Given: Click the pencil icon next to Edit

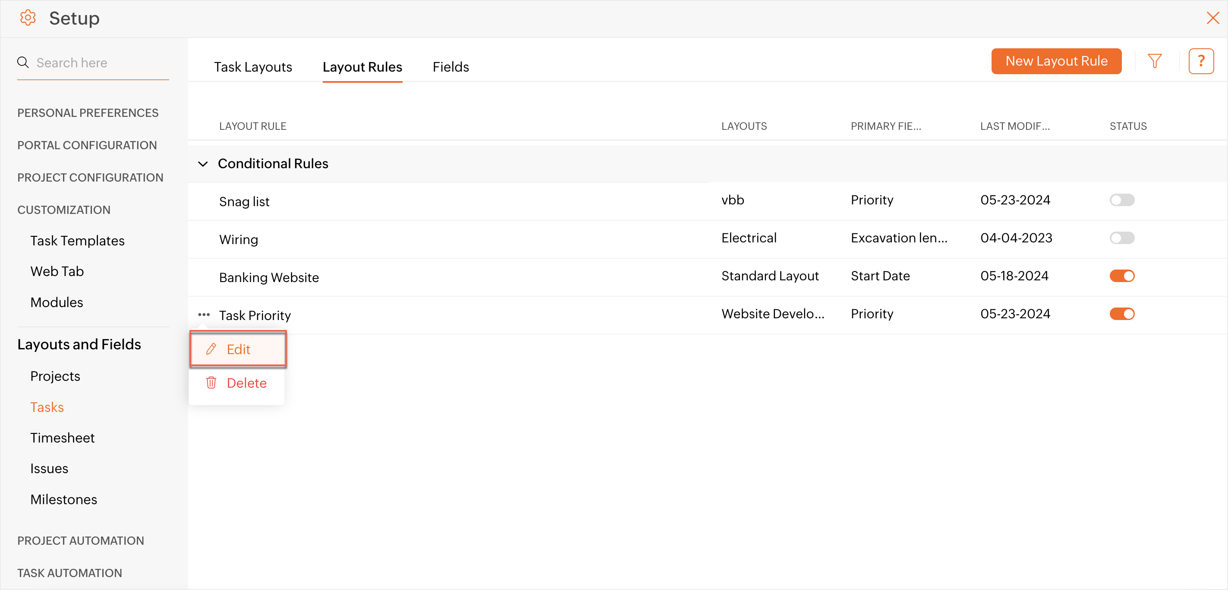Looking at the screenshot, I should 211,349.
